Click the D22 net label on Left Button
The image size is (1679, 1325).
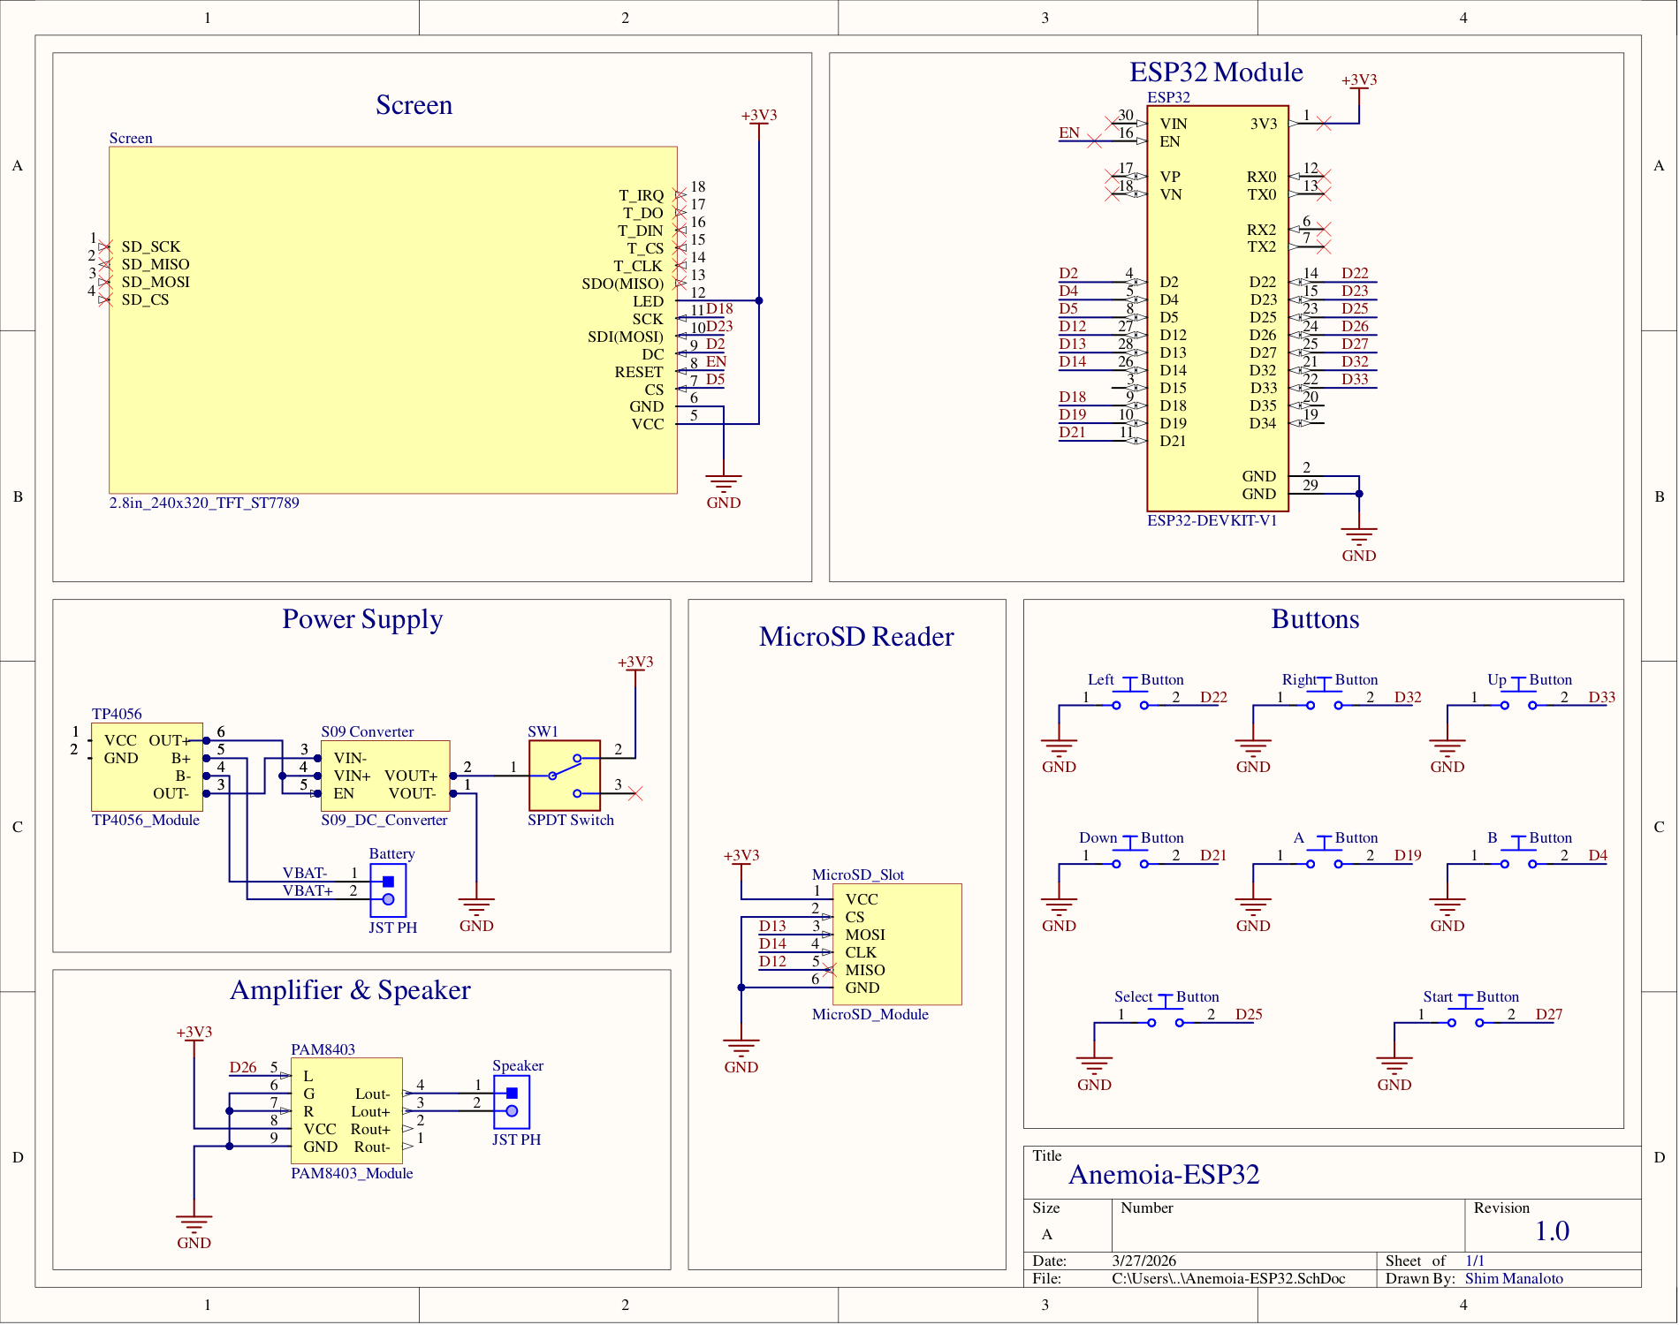tap(1213, 698)
